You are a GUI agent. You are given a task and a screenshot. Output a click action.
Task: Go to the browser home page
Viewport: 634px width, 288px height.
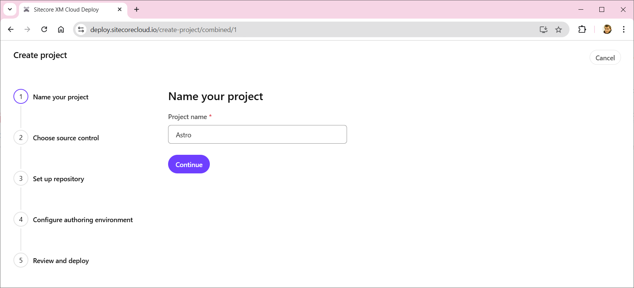(61, 29)
